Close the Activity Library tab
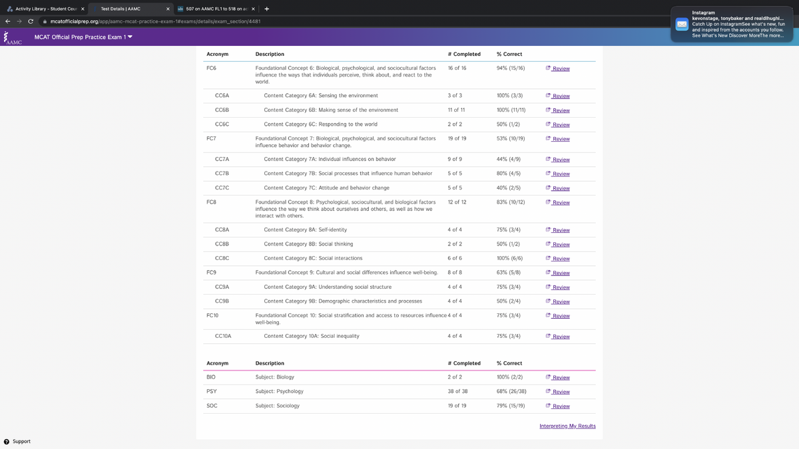Viewport: 799px width, 449px height. coord(83,9)
